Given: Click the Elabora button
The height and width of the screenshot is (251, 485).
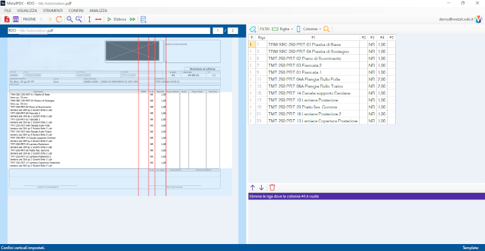Looking at the screenshot, I should click(116, 20).
